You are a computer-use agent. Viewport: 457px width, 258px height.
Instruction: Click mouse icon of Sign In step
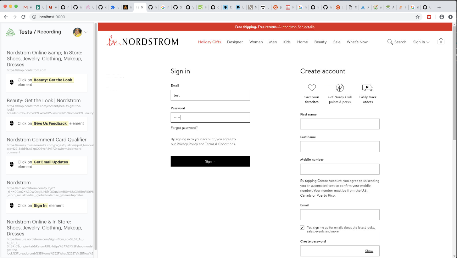[12, 205]
